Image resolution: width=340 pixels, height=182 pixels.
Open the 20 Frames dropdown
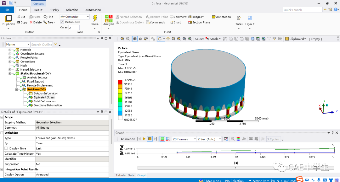point(184,139)
